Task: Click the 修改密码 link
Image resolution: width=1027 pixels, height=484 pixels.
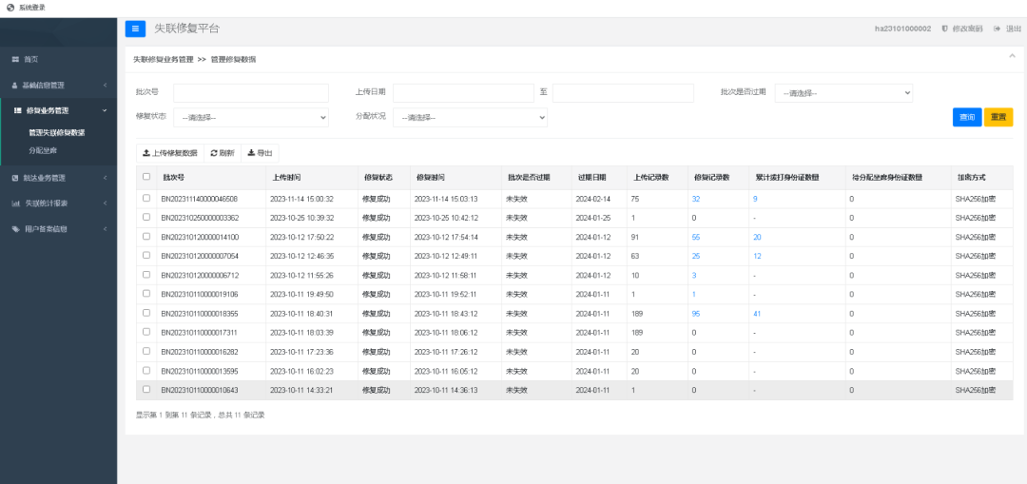Action: (967, 29)
